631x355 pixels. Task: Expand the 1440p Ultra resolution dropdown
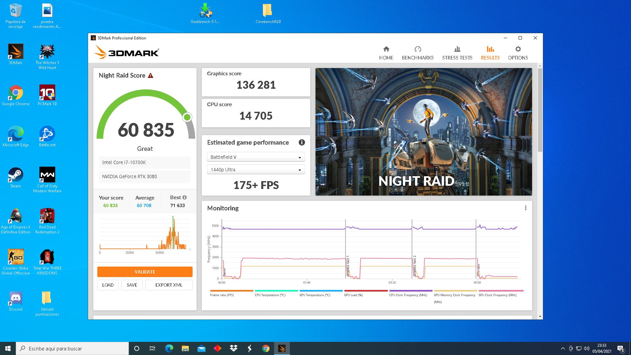click(256, 170)
